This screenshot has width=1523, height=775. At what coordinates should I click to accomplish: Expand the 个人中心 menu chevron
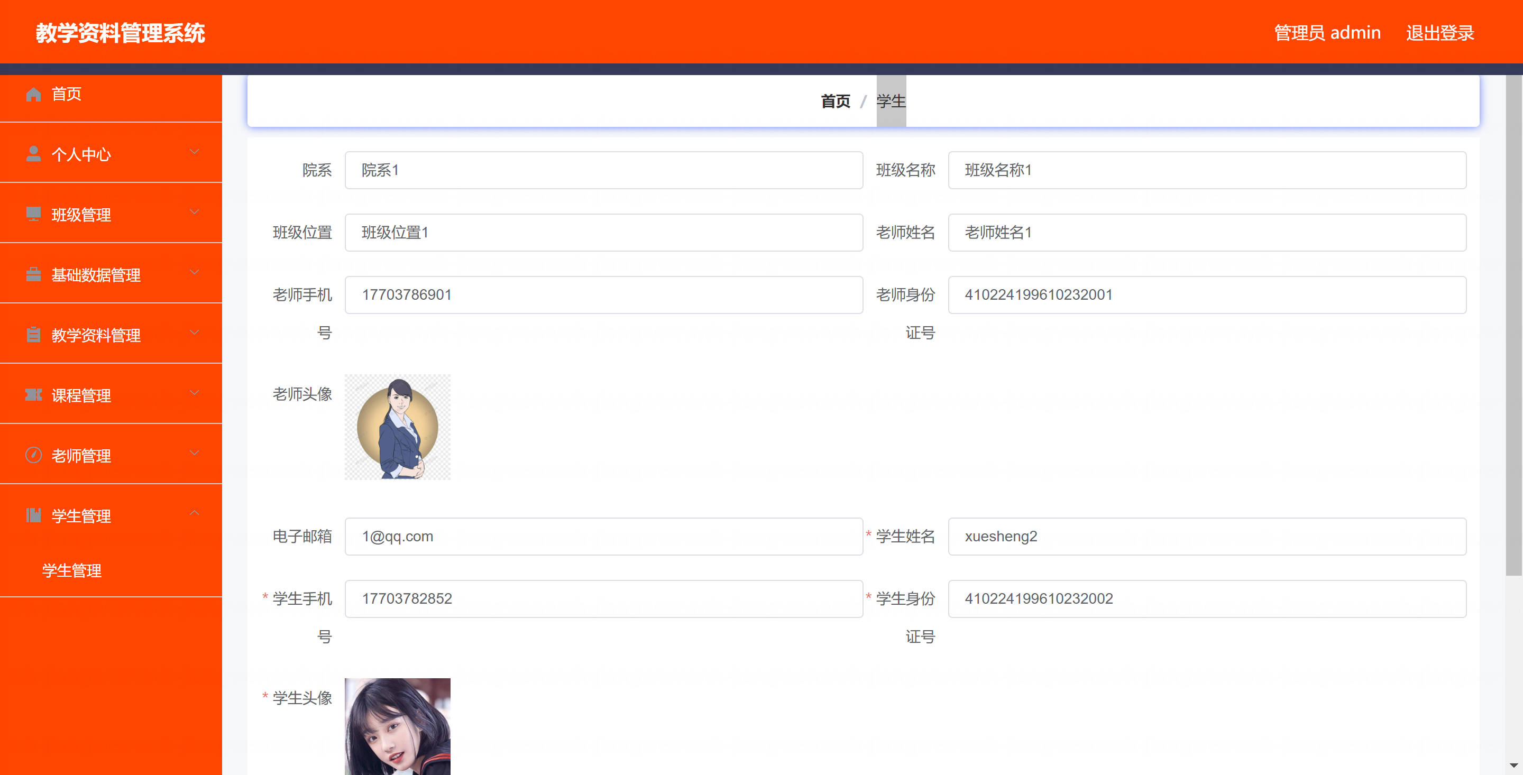(194, 152)
